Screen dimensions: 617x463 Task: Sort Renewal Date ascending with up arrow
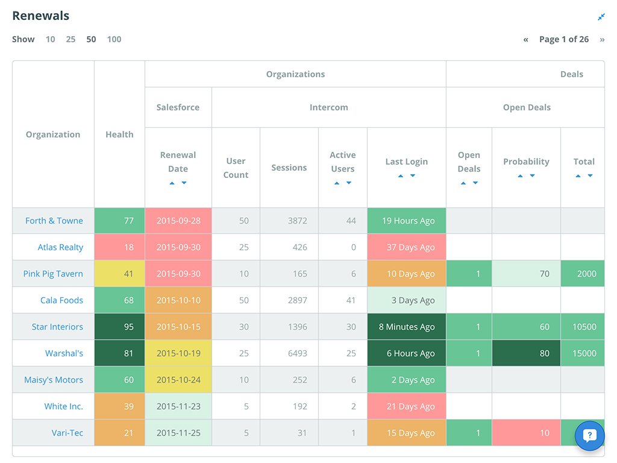[172, 183]
